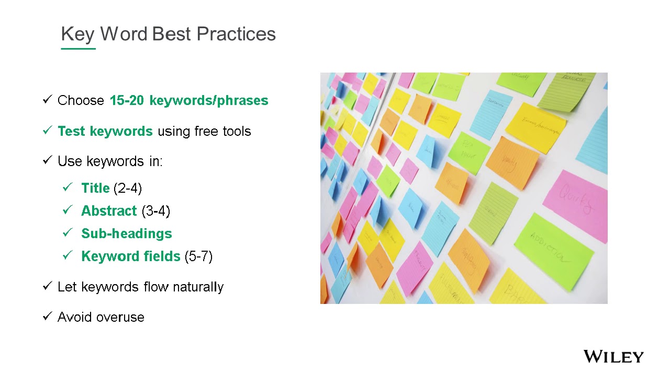Click the green 15-20 keywords/phrases text

pos(189,100)
